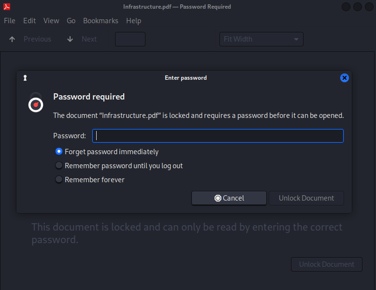Focus the Password input field

tap(218, 136)
